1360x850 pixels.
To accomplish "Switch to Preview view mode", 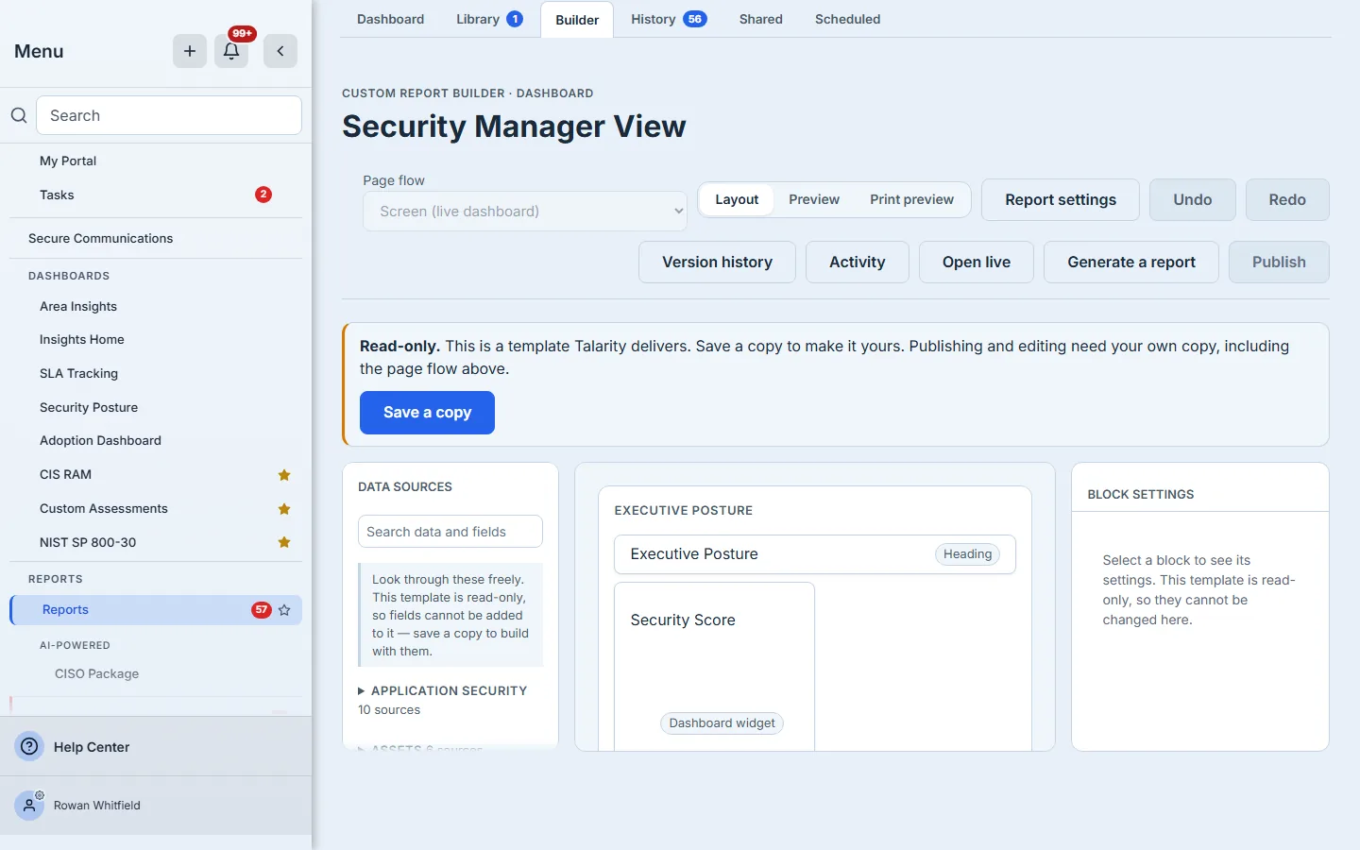I will (814, 199).
